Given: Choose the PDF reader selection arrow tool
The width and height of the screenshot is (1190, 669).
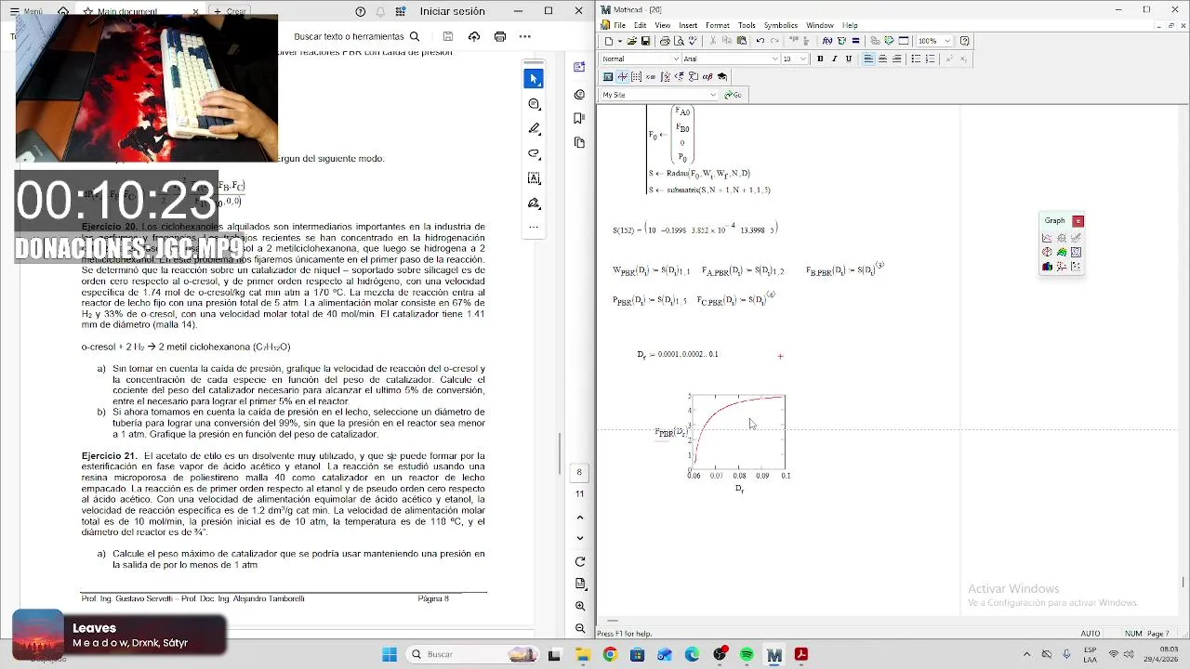Looking at the screenshot, I should [534, 79].
